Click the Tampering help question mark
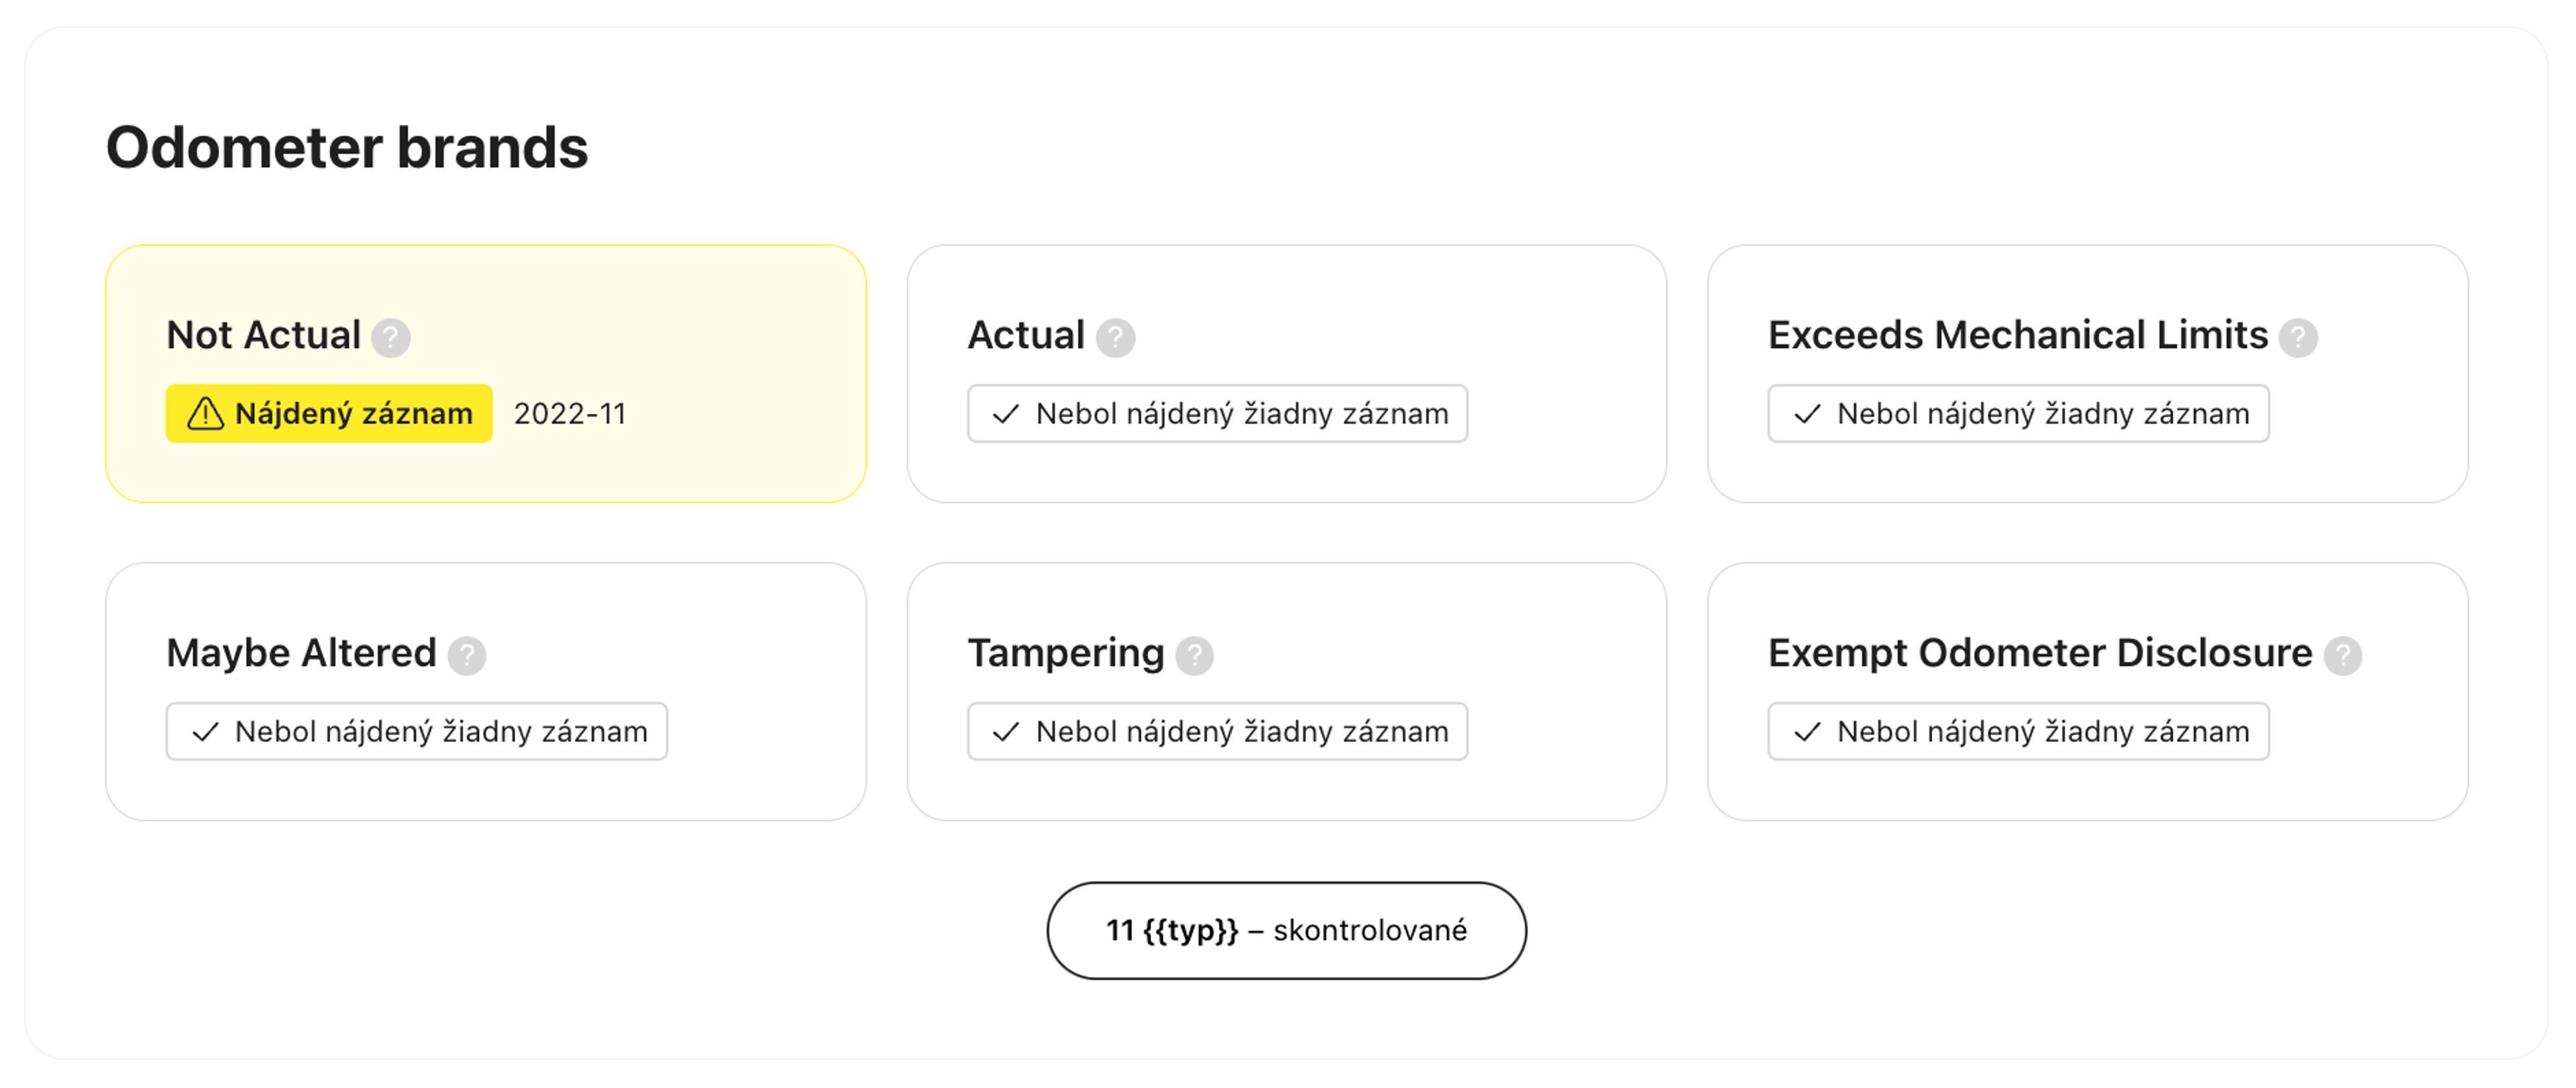This screenshot has width=2576, height=1088. pyautogui.click(x=1194, y=656)
